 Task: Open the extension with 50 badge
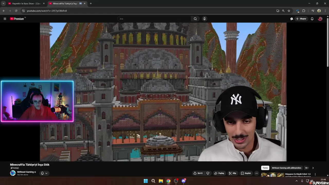point(298,11)
